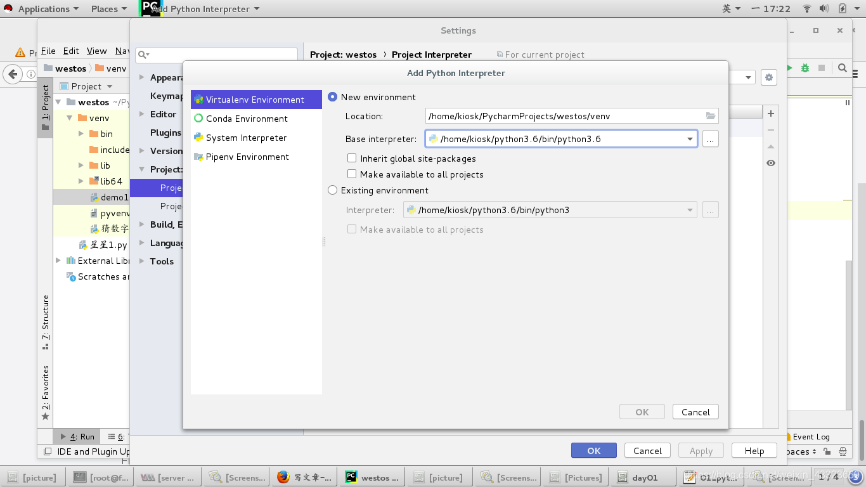Viewport: 866px width, 487px height.
Task: Click the editor vertical scrollbar on right
Action: tap(850, 335)
